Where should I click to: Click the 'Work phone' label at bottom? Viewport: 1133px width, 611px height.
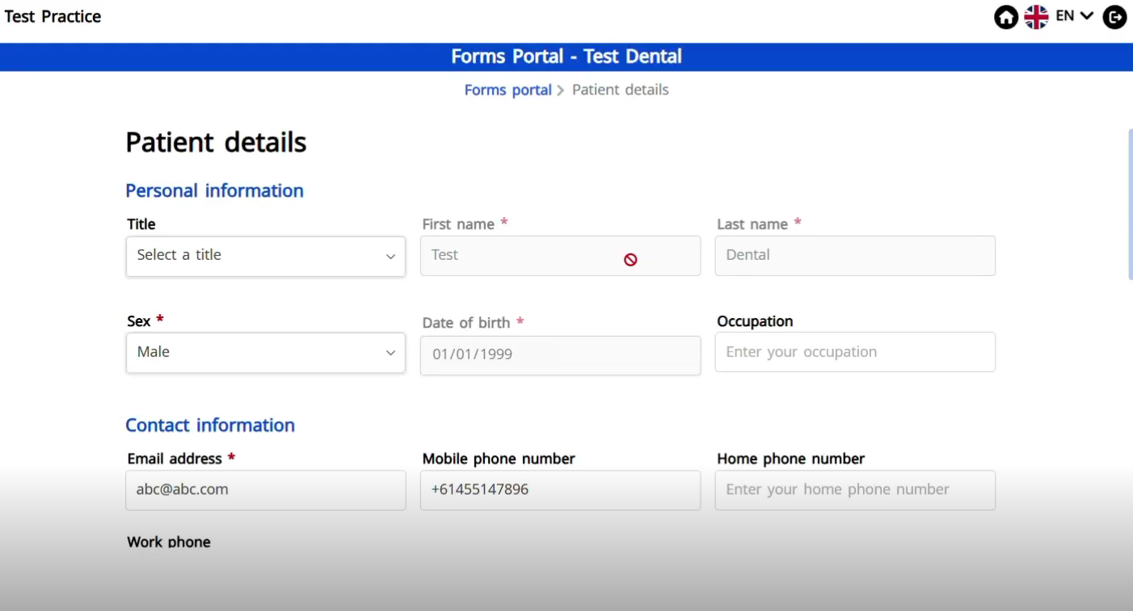[x=168, y=542]
